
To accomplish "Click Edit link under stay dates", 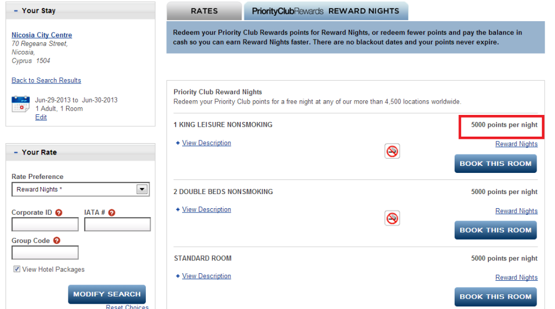I will pyautogui.click(x=41, y=118).
